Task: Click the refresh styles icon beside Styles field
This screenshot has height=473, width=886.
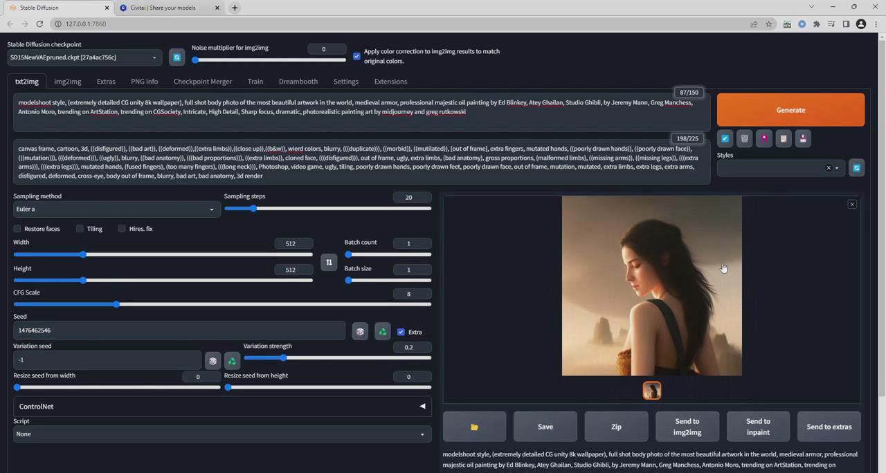Action: [x=856, y=167]
